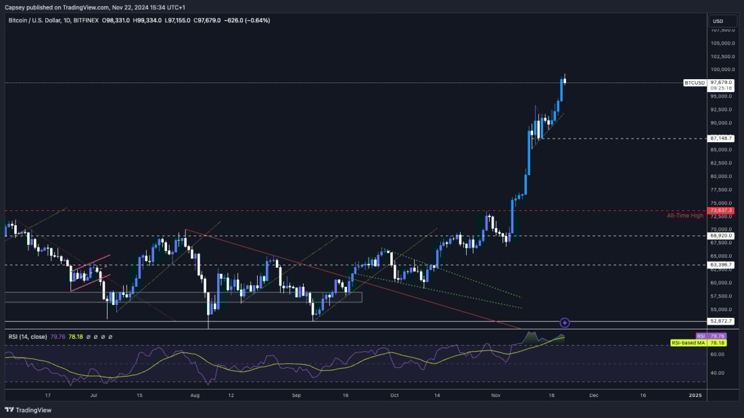Click the countdown timer under the BTCUSD price
Viewport: 744px width, 418px height.
point(720,87)
